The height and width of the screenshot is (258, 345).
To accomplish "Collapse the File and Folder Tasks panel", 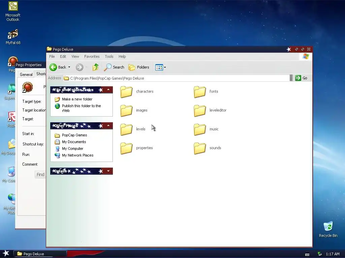I will [x=108, y=89].
